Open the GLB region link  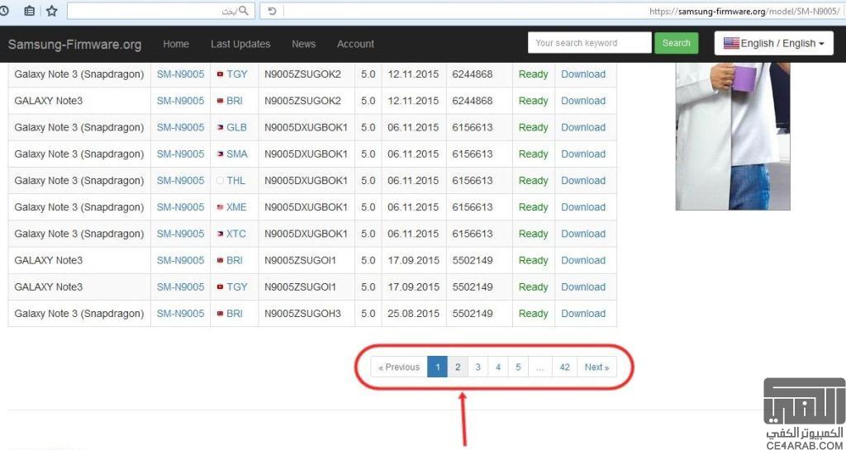coord(237,127)
